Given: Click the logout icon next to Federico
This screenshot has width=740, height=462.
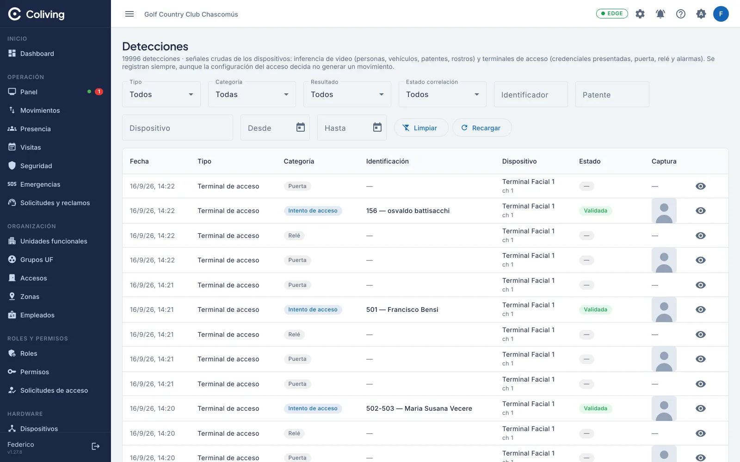Looking at the screenshot, I should (96, 446).
